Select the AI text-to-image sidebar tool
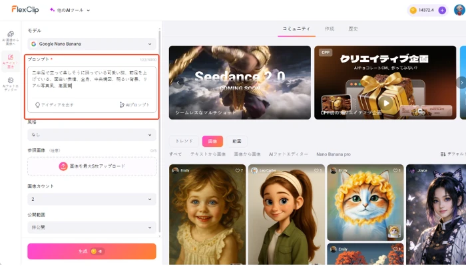Image resolution: width=466 pixels, height=266 pixels. [x=11, y=61]
